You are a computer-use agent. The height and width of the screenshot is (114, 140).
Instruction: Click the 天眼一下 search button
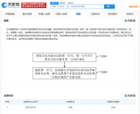click(x=109, y=7)
